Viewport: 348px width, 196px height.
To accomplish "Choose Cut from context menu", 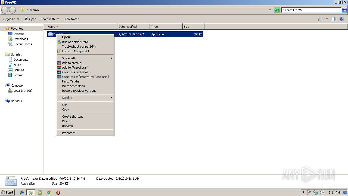I will click(x=85, y=105).
